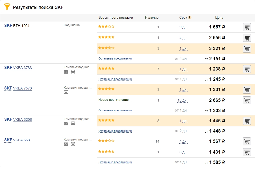The image size is (255, 170).
Task: Open the VKBA 3786 part link
Action: pos(22,68)
